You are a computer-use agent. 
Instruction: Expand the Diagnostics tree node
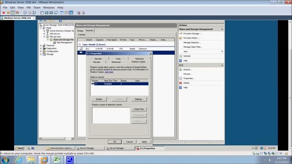point(41,48)
